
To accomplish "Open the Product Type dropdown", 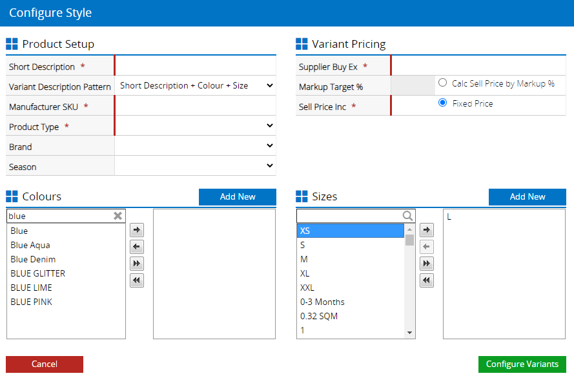I will 196,125.
